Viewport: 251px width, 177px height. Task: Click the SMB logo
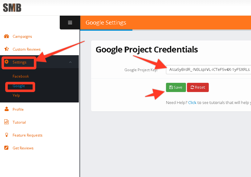[12, 8]
